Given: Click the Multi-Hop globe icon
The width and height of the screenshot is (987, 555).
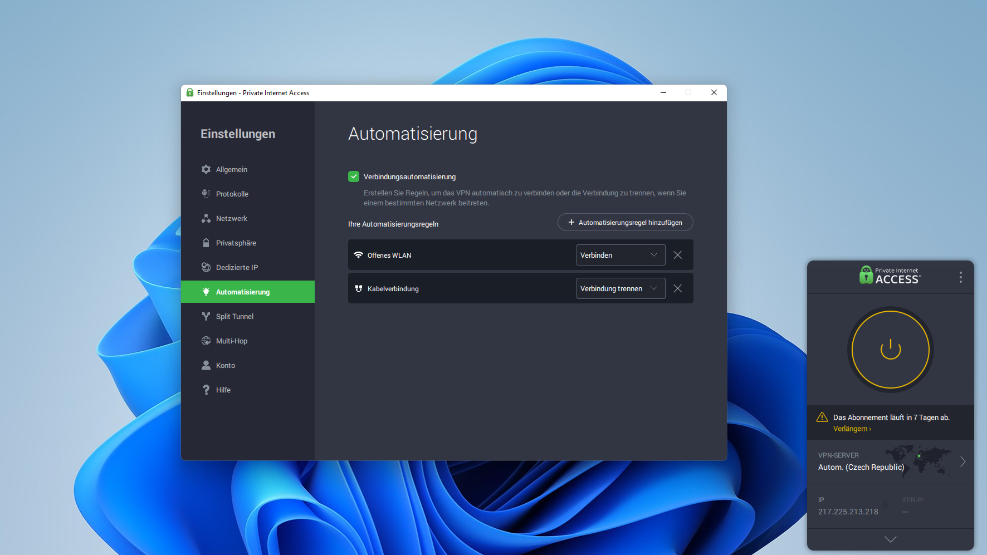Looking at the screenshot, I should point(206,341).
